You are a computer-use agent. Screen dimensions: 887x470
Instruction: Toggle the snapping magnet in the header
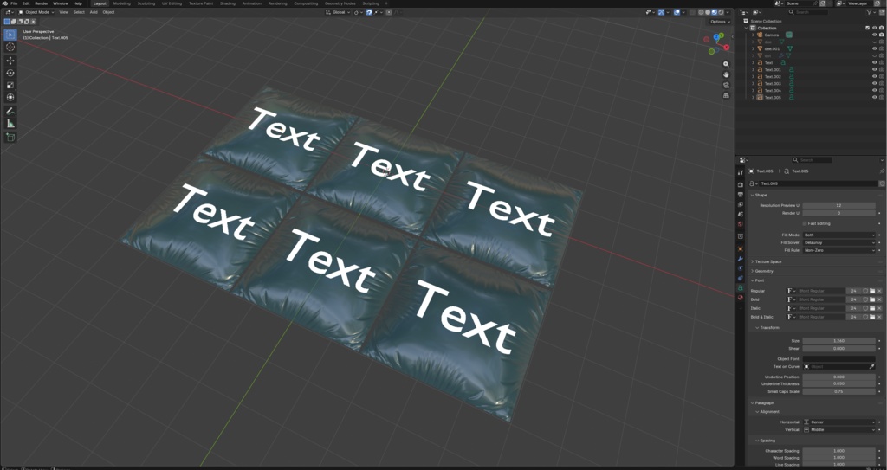369,12
